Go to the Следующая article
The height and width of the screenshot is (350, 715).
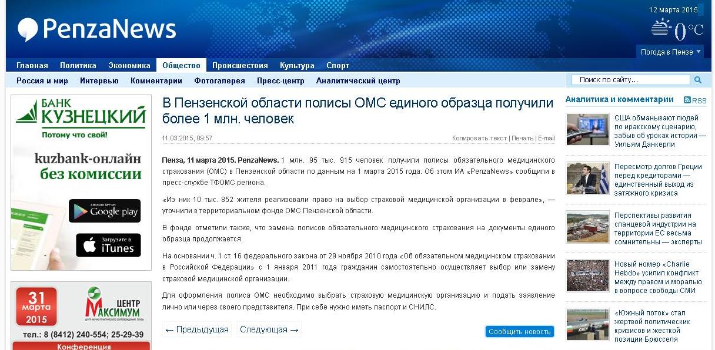(x=269, y=329)
